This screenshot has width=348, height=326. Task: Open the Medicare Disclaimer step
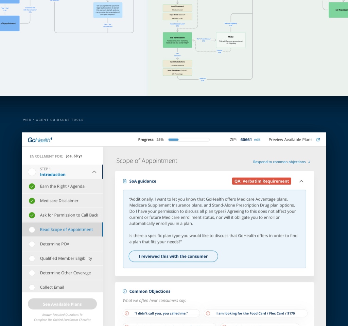click(x=63, y=201)
